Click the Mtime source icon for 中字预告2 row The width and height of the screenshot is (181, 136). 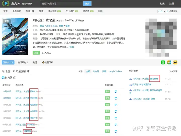click(x=116, y=111)
